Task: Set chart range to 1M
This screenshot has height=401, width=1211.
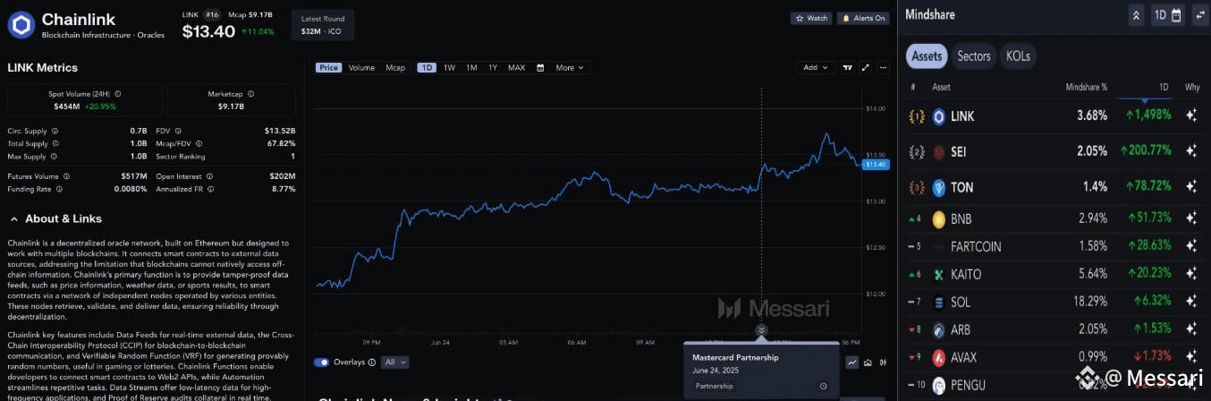Action: click(x=471, y=67)
